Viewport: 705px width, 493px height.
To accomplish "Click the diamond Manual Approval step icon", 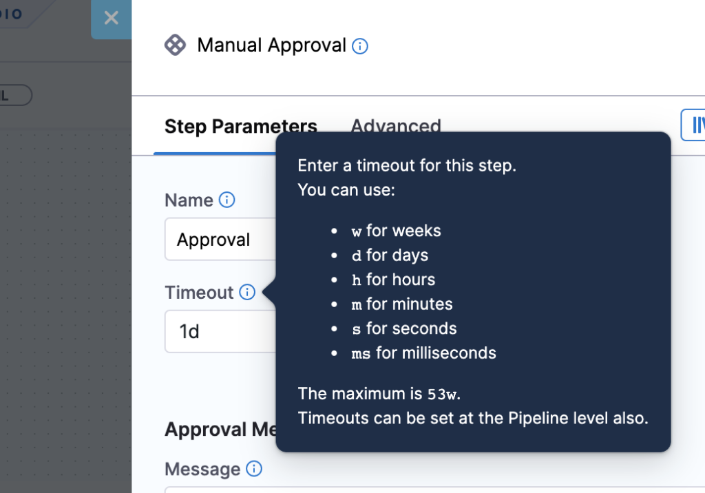I will coord(175,45).
